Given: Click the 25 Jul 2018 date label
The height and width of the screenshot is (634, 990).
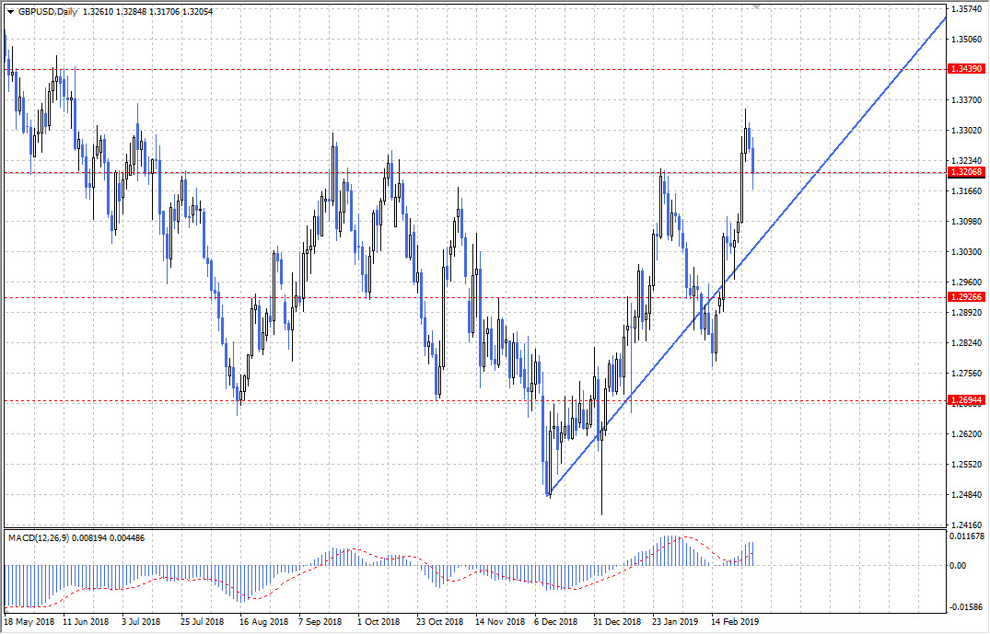Looking at the screenshot, I should pyautogui.click(x=203, y=621).
